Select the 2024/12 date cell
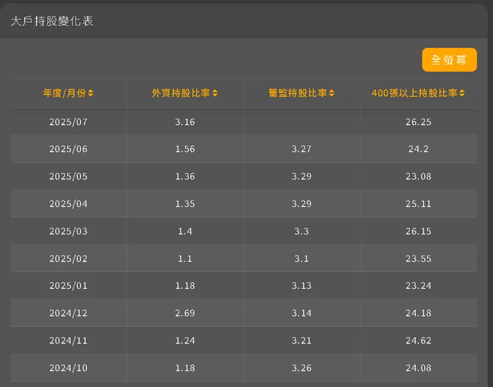The image size is (493, 387). [68, 313]
